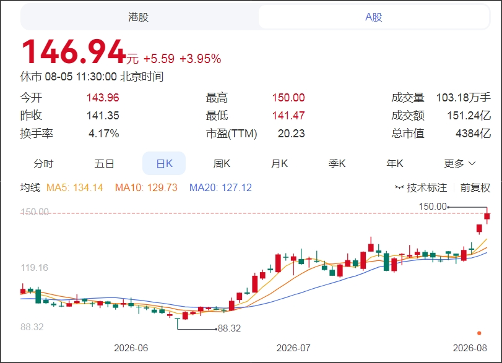This screenshot has width=502, height=363.
Task: Select the 日K chart view
Action: pos(164,163)
